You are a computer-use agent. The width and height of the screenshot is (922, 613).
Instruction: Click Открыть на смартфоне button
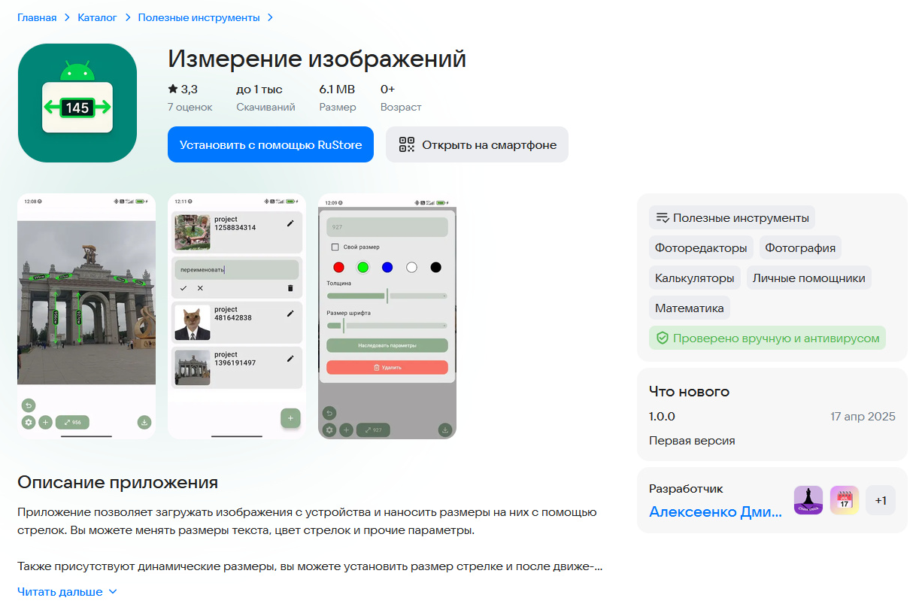[x=477, y=144]
